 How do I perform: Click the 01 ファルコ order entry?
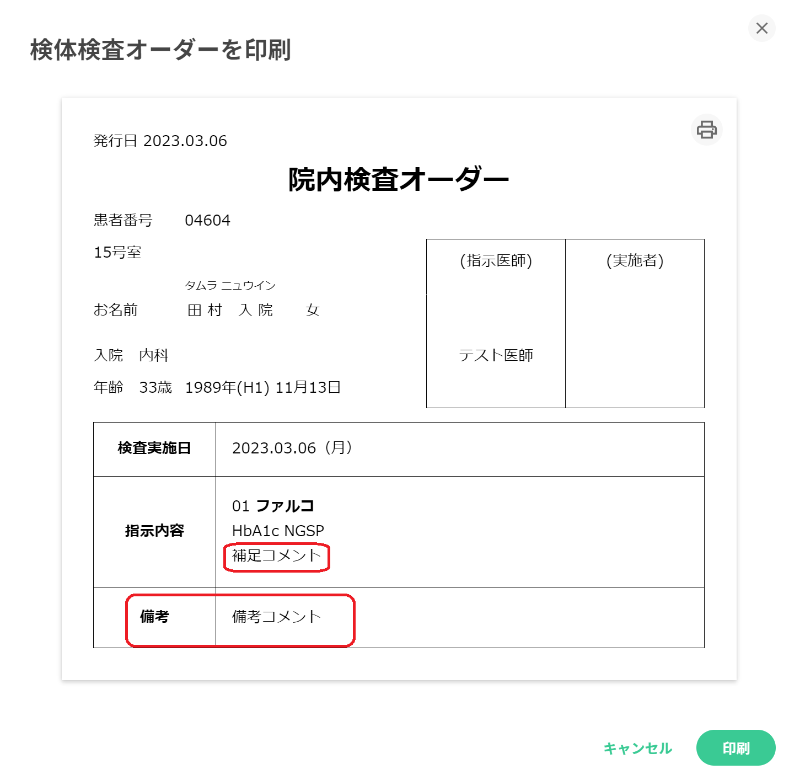click(273, 506)
